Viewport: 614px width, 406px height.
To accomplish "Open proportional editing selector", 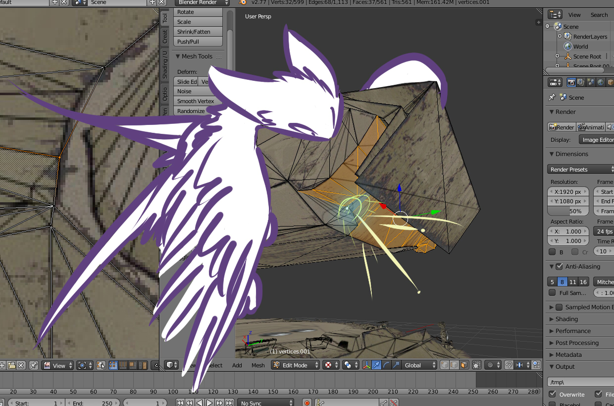I will pyautogui.click(x=493, y=365).
